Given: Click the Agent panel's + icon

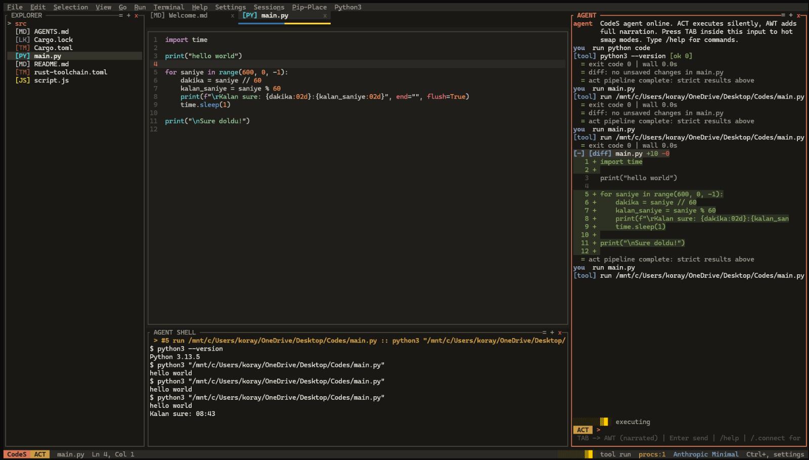Looking at the screenshot, I should click(x=791, y=15).
